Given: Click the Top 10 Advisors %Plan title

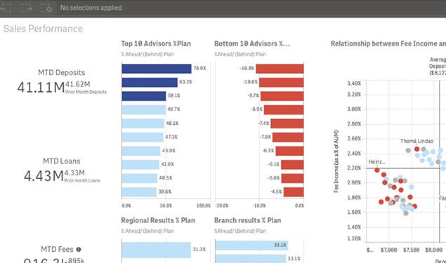Looking at the screenshot, I should tap(156, 43).
